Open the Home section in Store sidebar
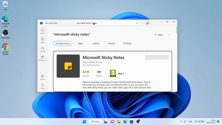Image resolution: width=222 pixels, height=125 pixels. click(x=42, y=31)
